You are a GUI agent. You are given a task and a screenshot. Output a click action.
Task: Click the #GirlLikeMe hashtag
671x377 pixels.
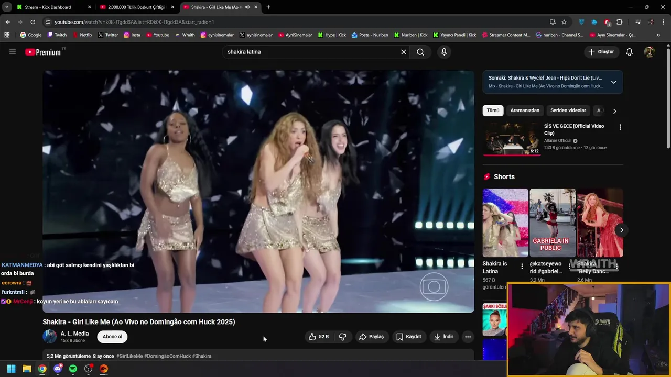point(129,356)
